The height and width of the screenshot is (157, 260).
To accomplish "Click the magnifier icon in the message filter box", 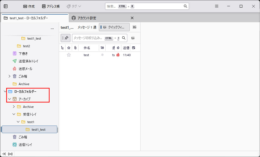I will (x=124, y=38).
